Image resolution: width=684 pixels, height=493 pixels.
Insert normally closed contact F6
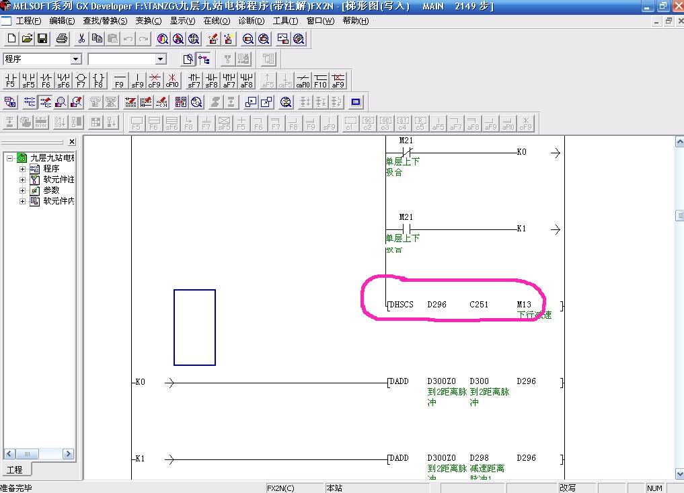point(46,81)
